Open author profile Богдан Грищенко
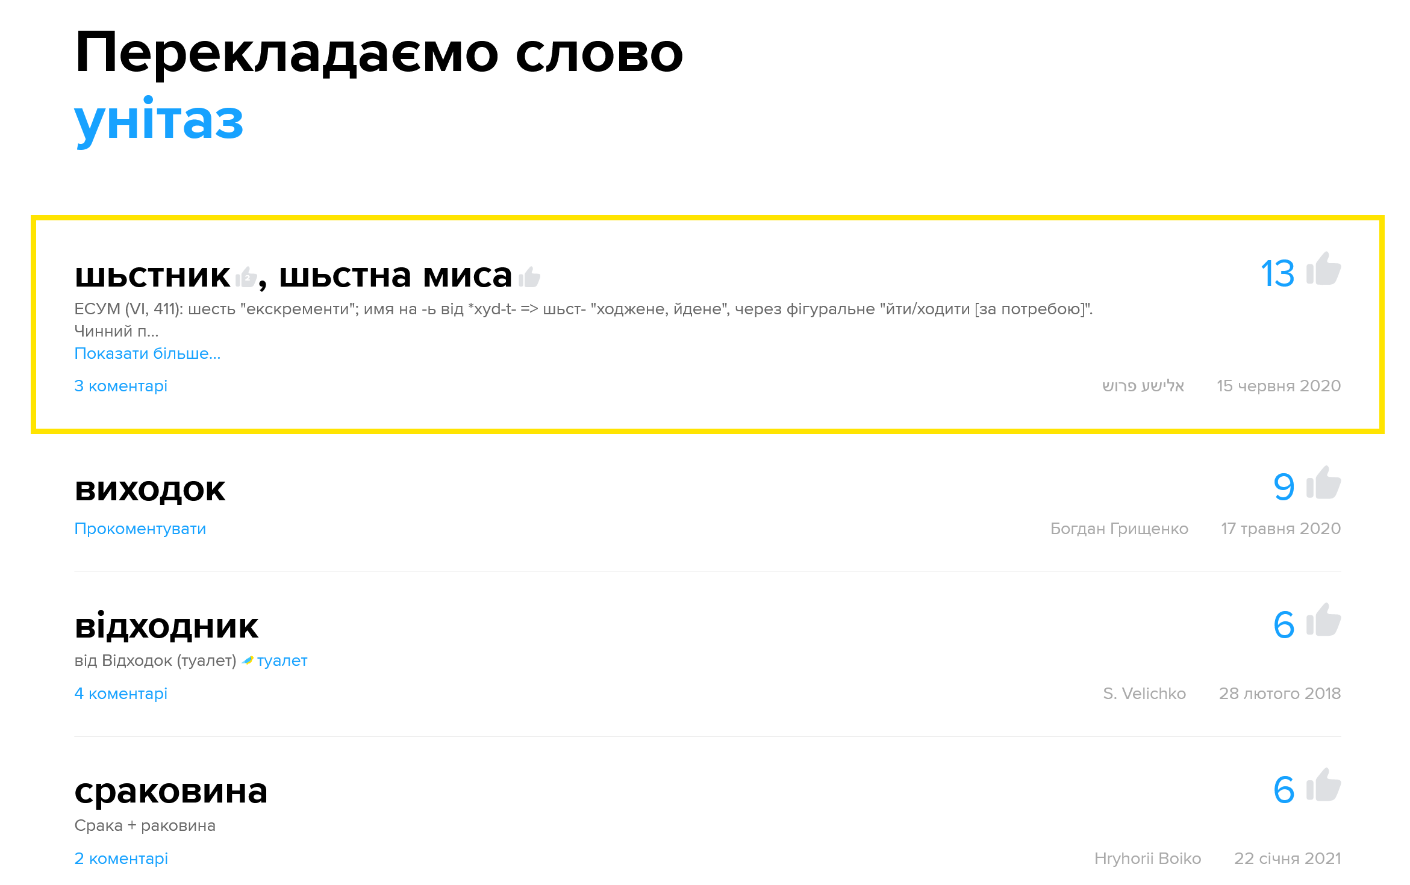This screenshot has width=1410, height=885. 1118,529
